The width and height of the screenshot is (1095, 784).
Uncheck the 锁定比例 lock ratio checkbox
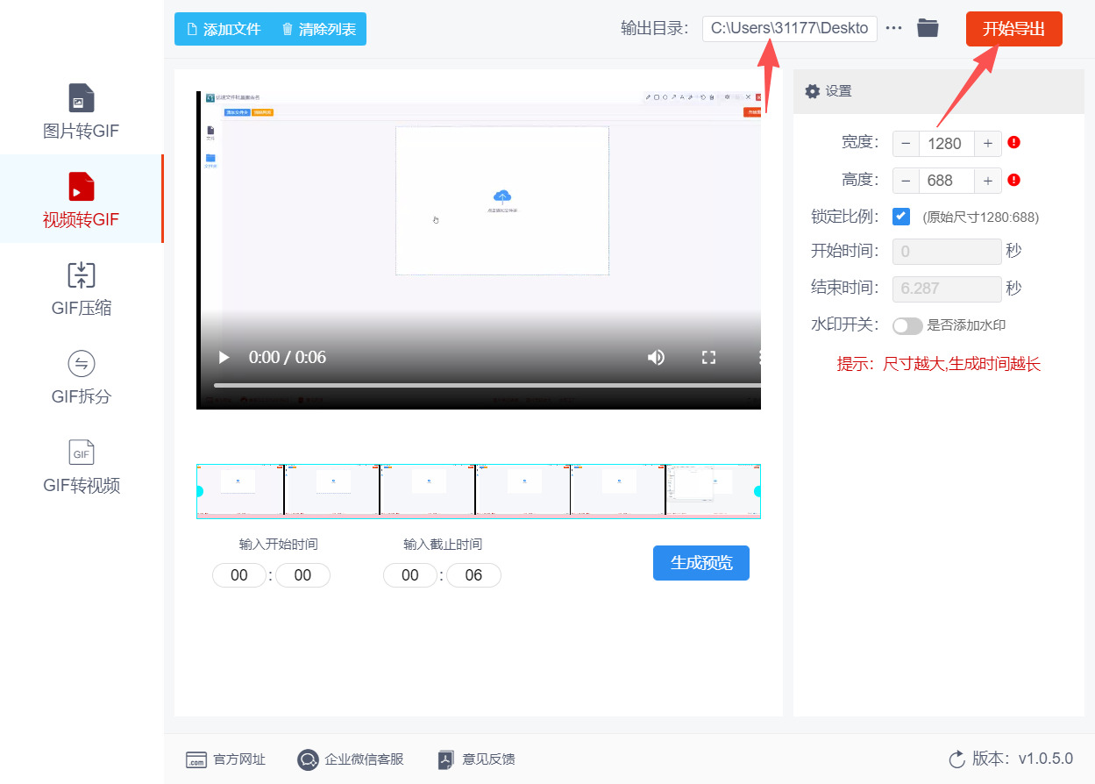[x=900, y=216]
